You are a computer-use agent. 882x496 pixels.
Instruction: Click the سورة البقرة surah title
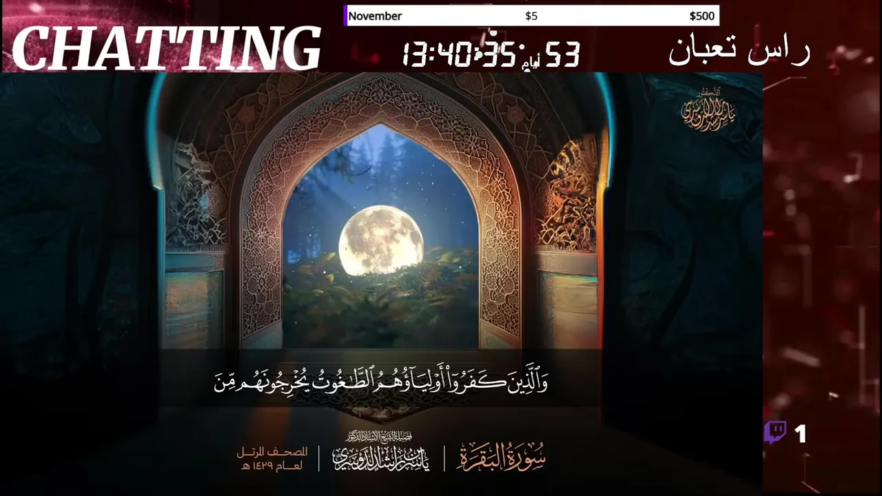tap(501, 456)
